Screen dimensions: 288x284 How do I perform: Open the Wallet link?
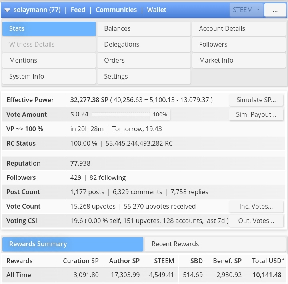click(156, 10)
